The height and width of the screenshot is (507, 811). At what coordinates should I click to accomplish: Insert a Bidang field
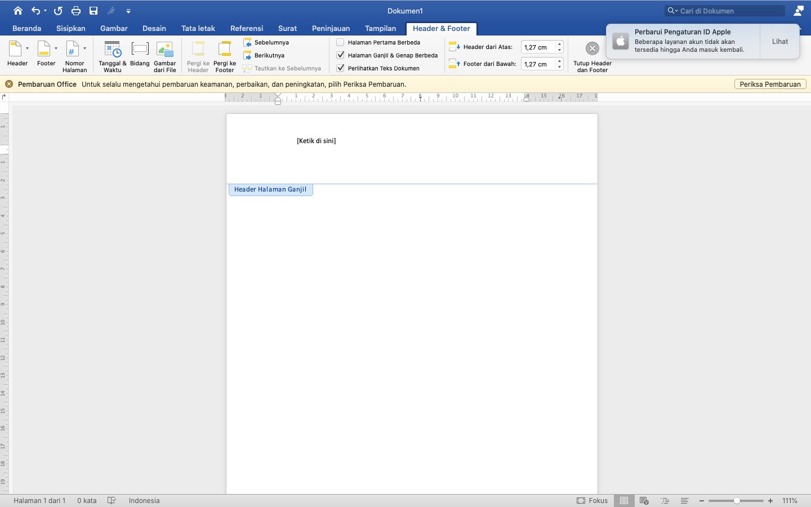(x=140, y=55)
